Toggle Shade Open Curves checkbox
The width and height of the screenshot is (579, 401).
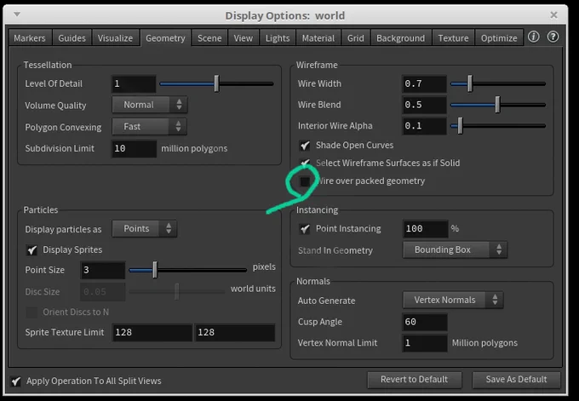pos(305,146)
